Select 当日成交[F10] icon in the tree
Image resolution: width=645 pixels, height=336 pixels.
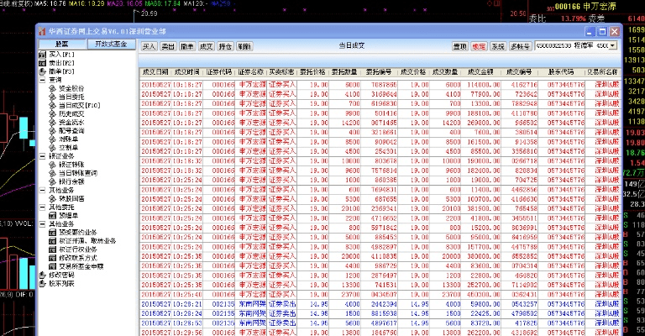tap(52, 105)
